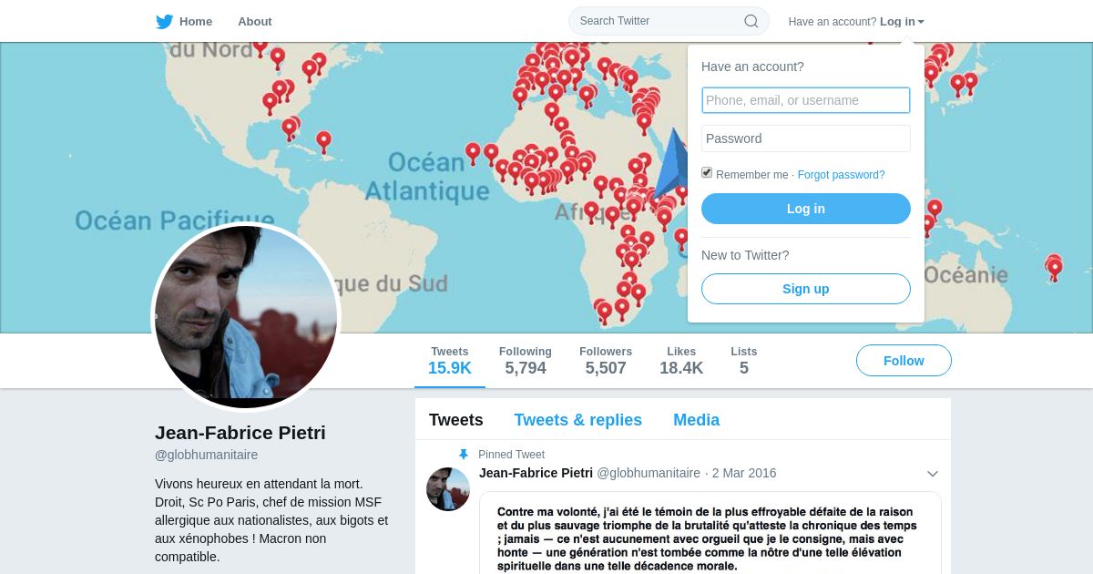This screenshot has width=1093, height=574.
Task: Open the About menu item
Action: [255, 21]
